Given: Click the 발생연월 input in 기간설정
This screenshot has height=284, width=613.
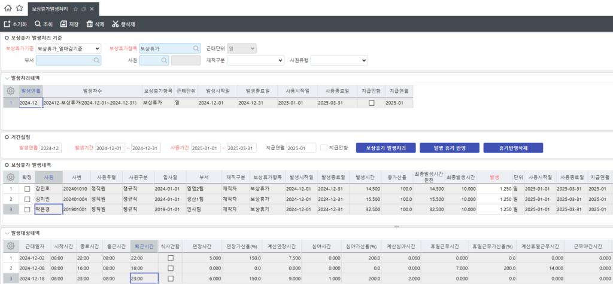Looking at the screenshot, I should (50, 148).
